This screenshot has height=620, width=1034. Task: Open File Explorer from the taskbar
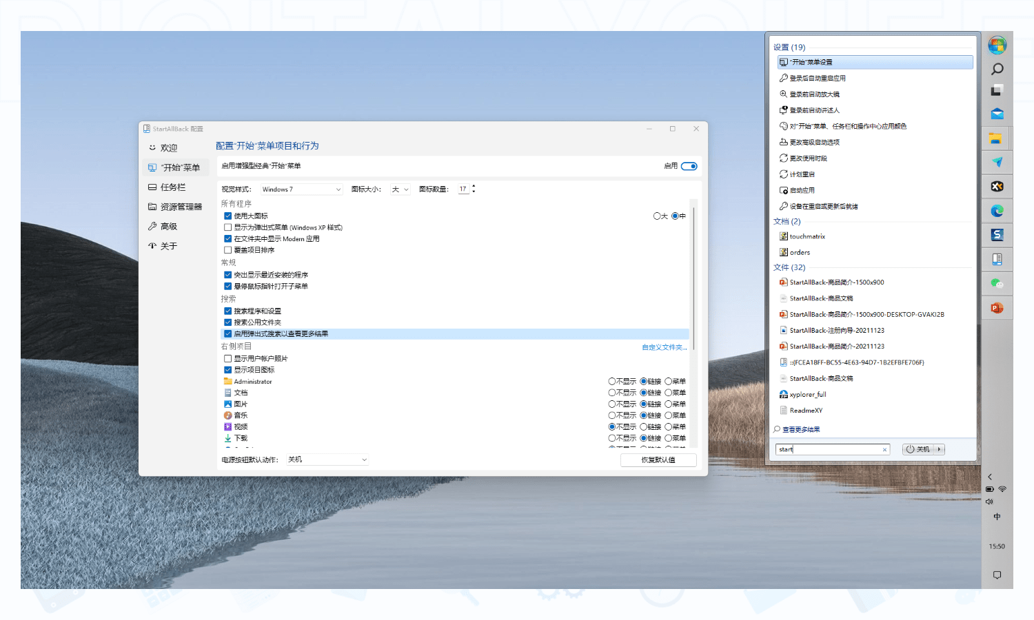point(997,138)
